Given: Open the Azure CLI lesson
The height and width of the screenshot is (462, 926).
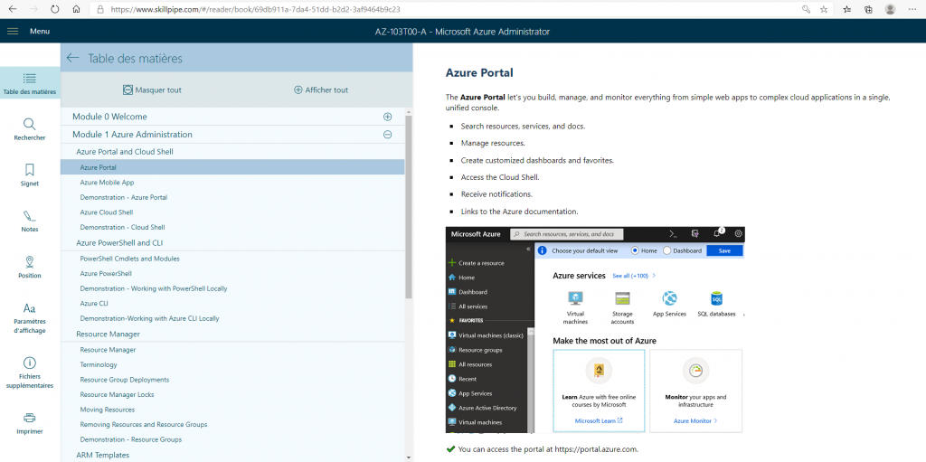Looking at the screenshot, I should point(94,303).
